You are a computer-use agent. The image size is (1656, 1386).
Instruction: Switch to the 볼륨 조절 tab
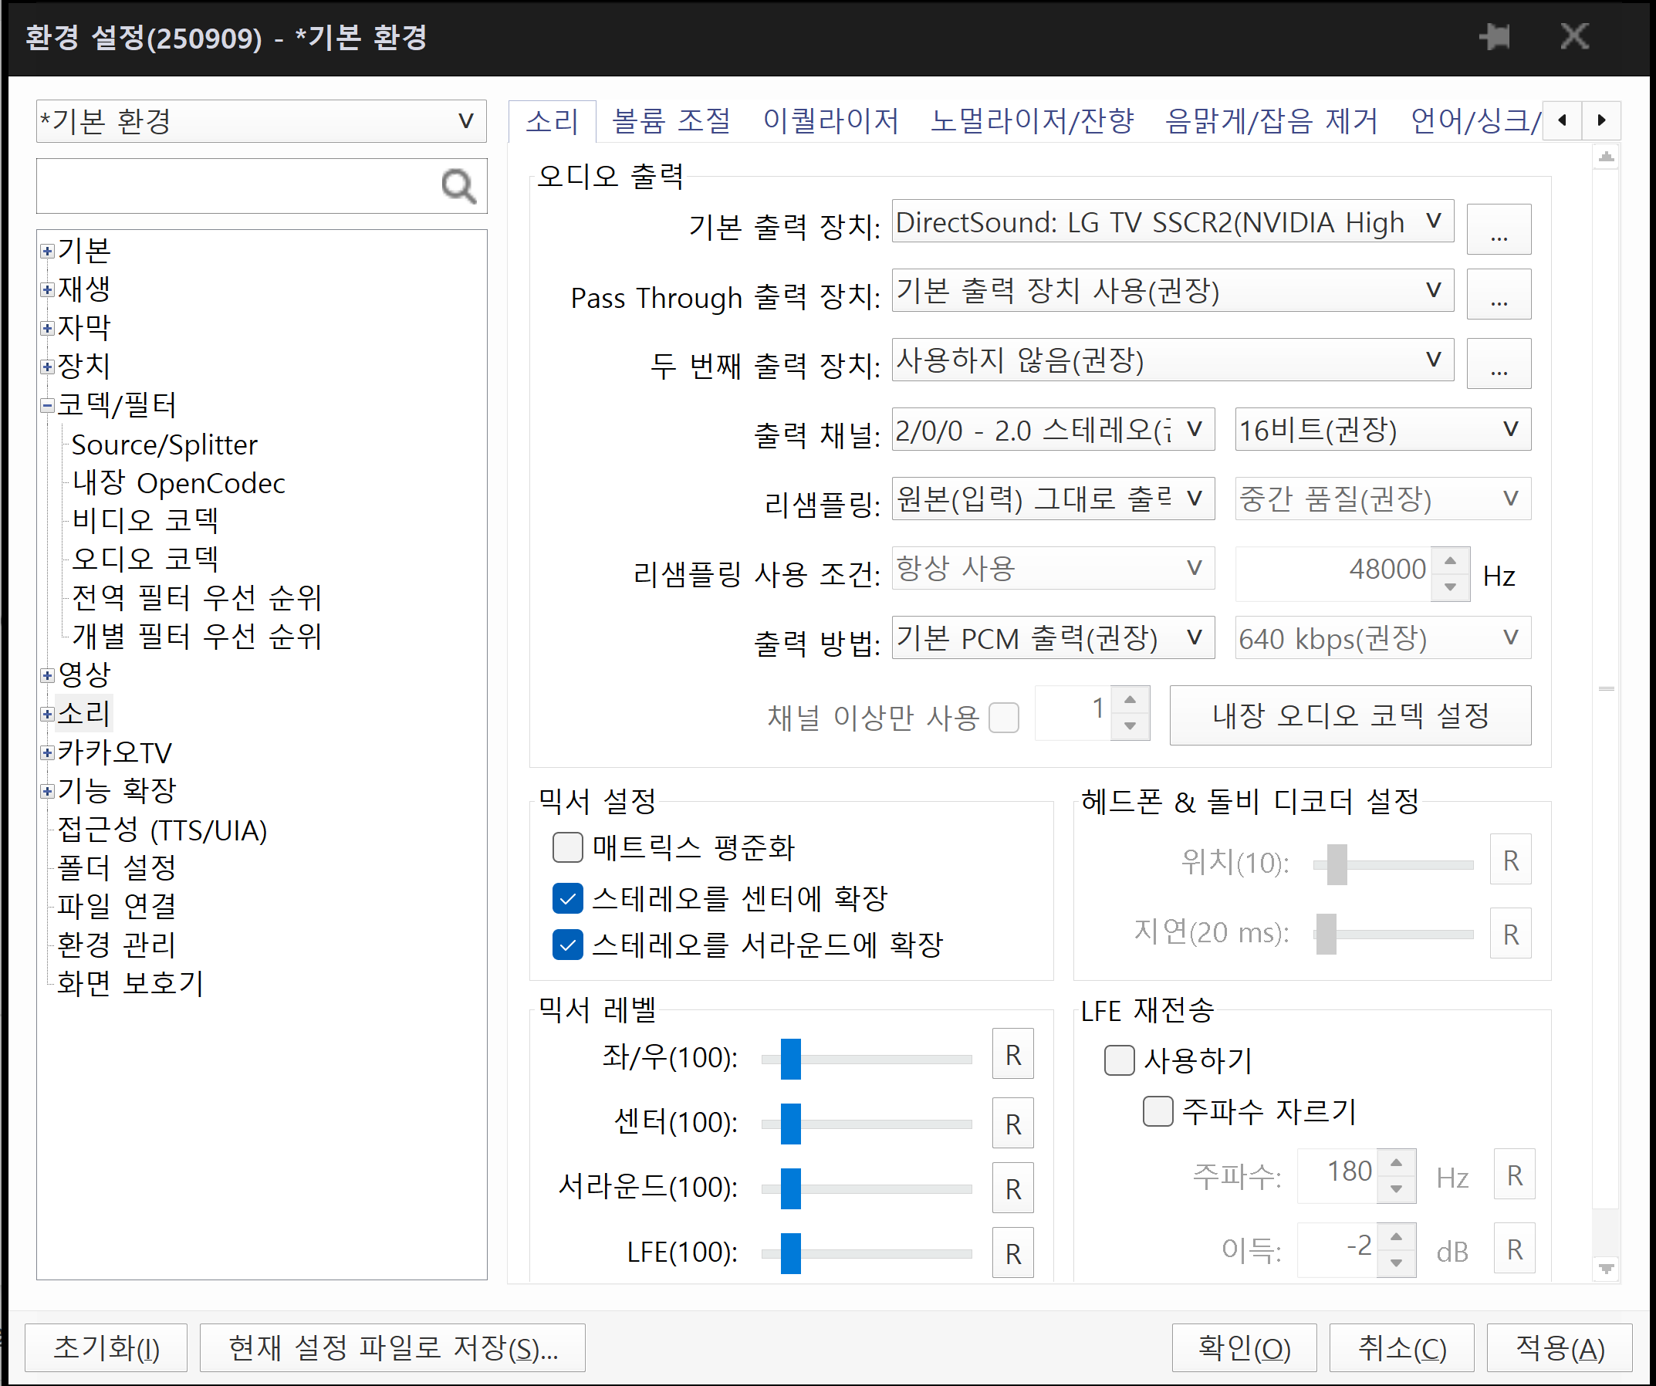(671, 120)
